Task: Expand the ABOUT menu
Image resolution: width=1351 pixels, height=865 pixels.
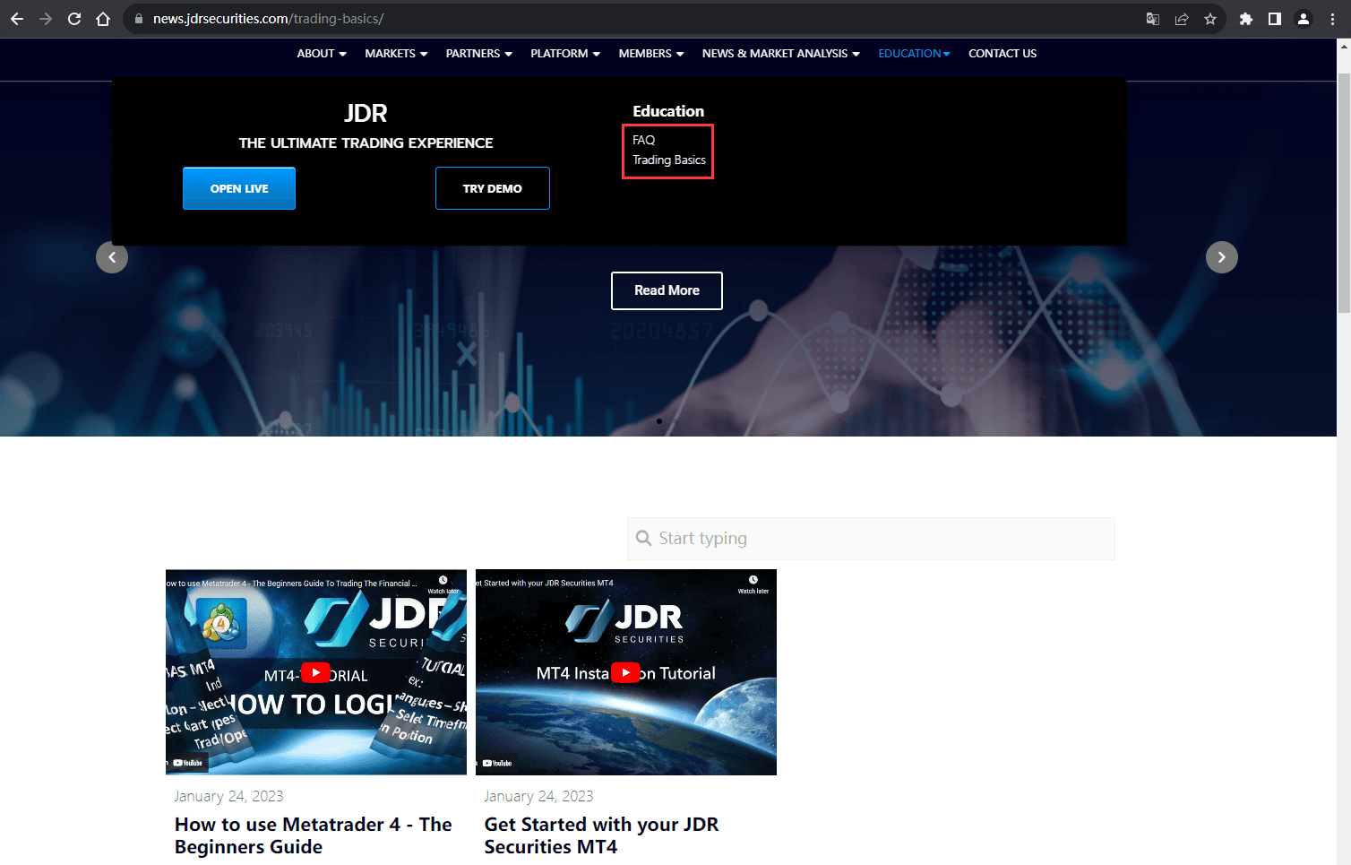Action: [x=322, y=54]
